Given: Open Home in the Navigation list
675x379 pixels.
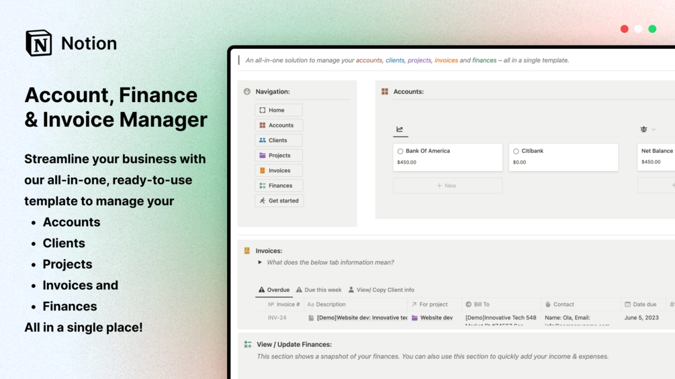Looking at the screenshot, I should (279, 110).
